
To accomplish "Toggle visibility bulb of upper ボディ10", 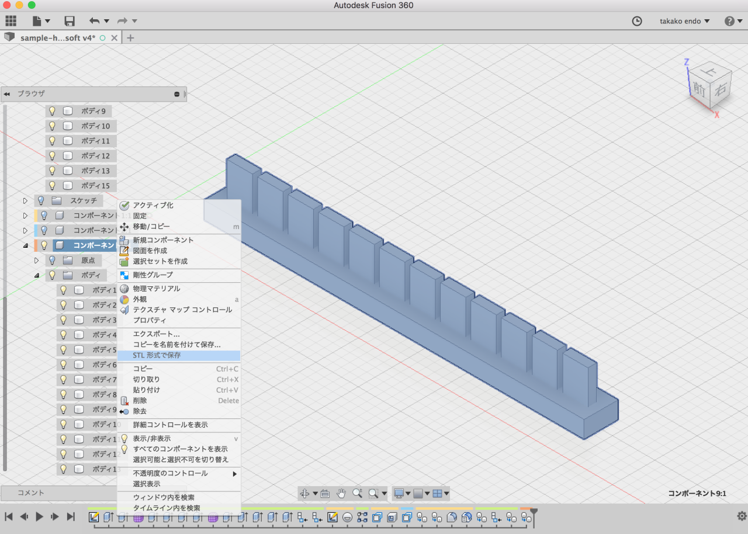I will click(52, 126).
